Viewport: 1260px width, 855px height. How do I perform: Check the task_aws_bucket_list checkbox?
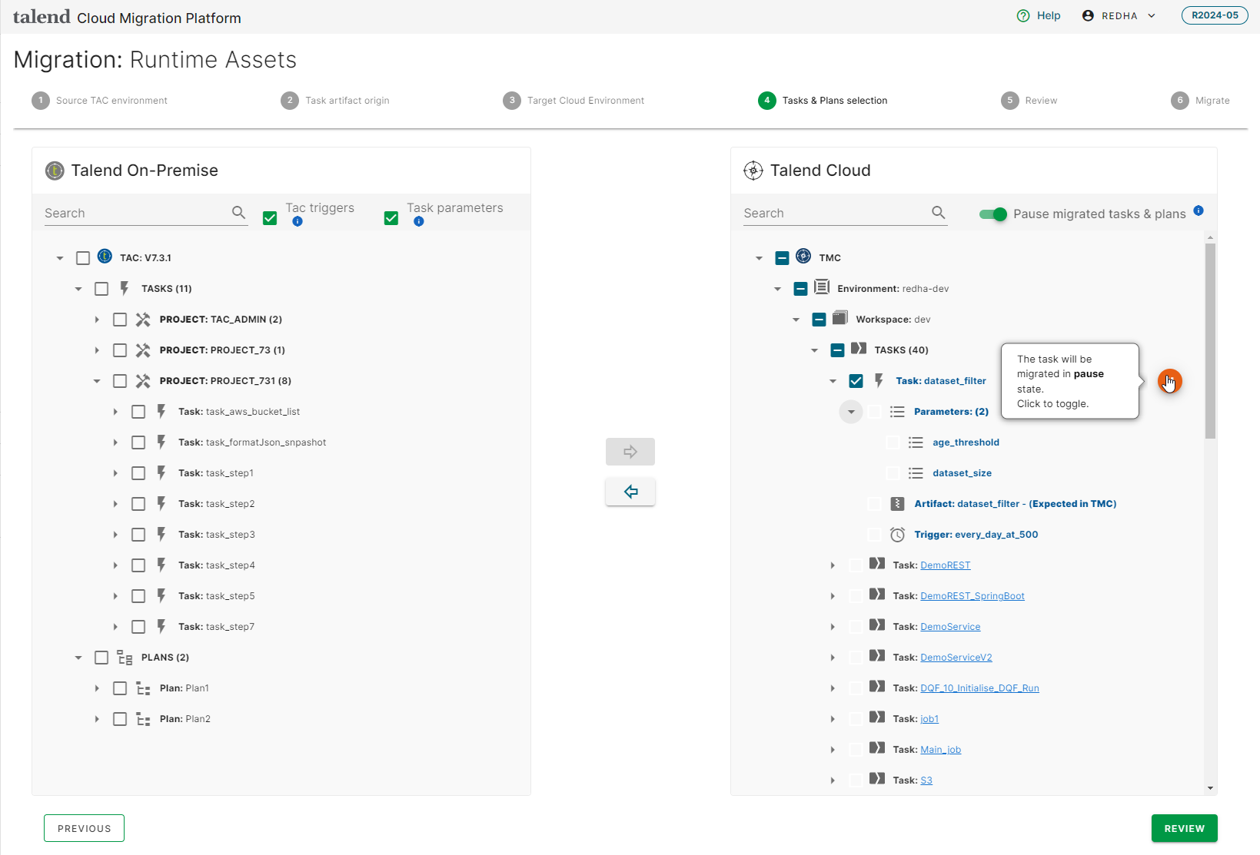point(138,412)
